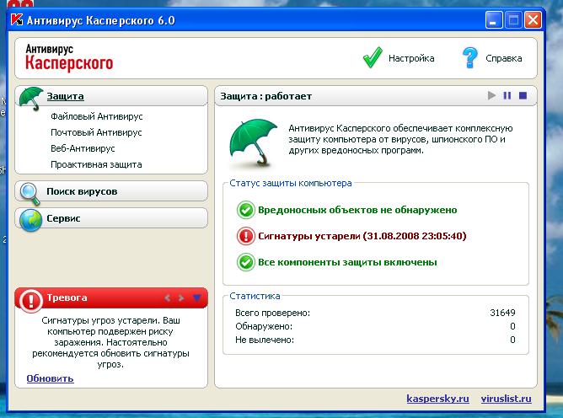Resume protection with the play button
563x418 pixels.
pyautogui.click(x=492, y=95)
